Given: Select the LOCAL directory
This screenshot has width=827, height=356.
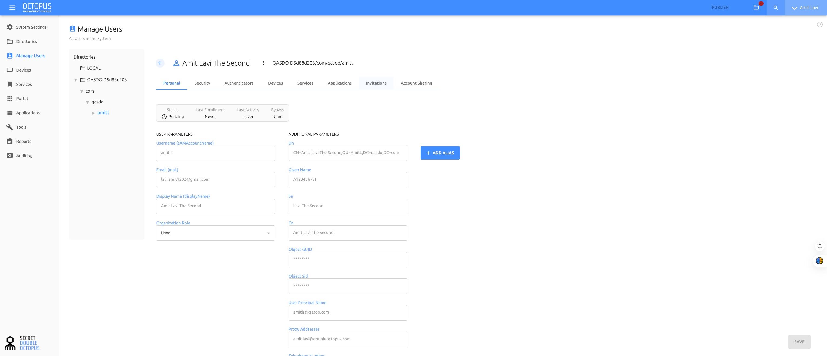Looking at the screenshot, I should tap(93, 68).
